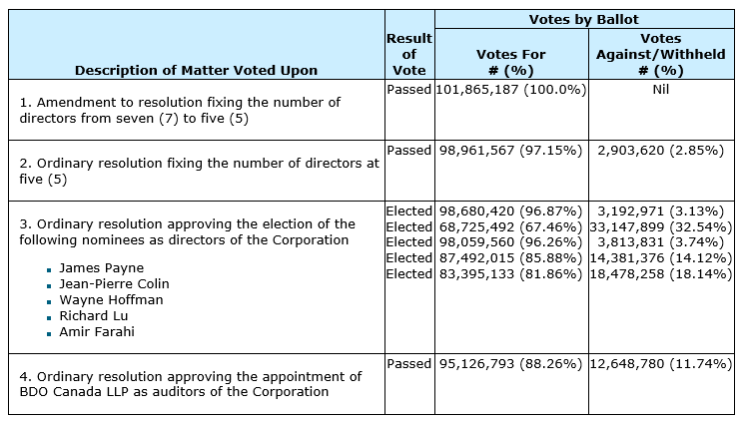Click the "Votes by Ballot" header cell
The height and width of the screenshot is (421, 746).
click(x=583, y=20)
